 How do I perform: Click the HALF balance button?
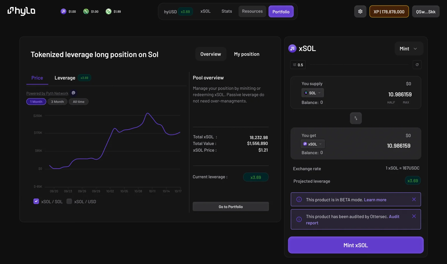point(391,102)
